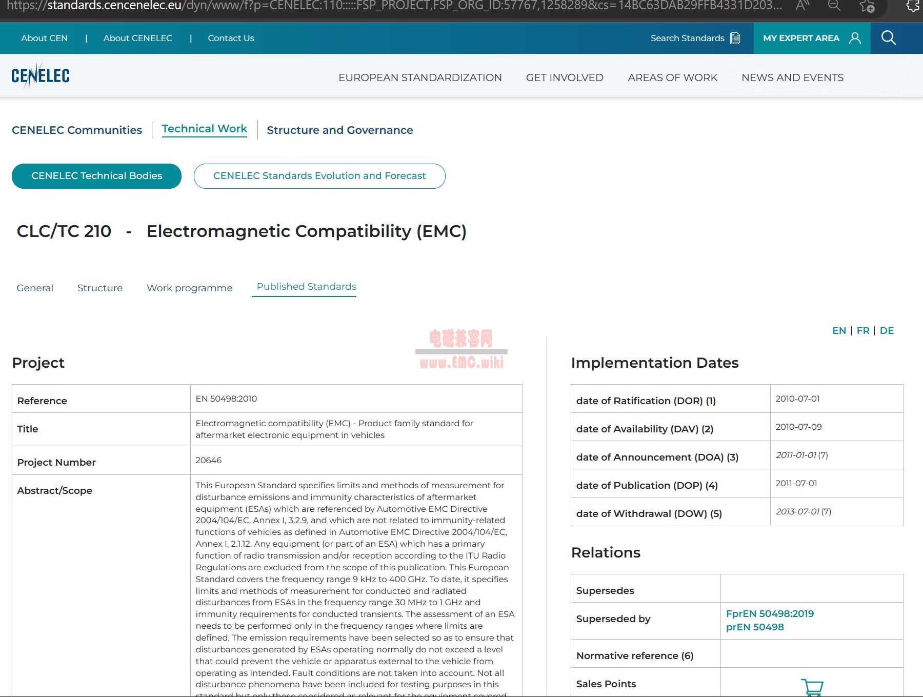
Task: Click the browser zoom out magnifier icon
Action: [834, 6]
